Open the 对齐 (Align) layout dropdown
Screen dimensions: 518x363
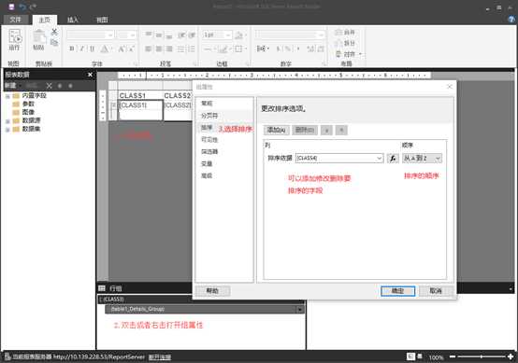click(348, 54)
